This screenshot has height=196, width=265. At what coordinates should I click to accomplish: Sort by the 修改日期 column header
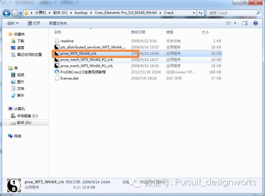point(138,32)
